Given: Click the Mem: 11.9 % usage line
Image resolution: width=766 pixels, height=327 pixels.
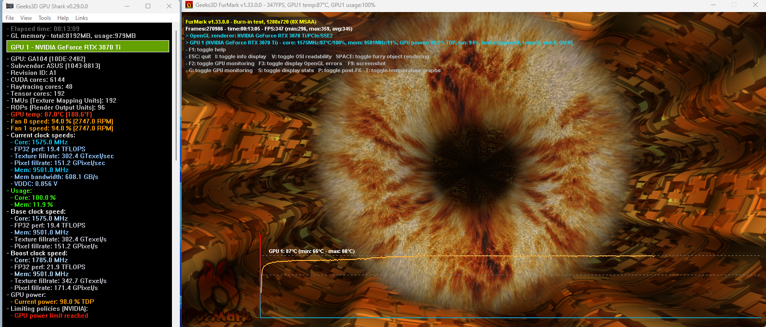Looking at the screenshot, I should click(31, 204).
